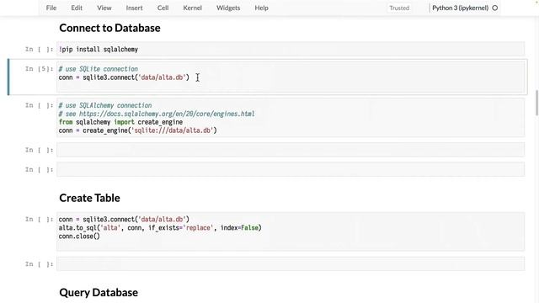Click the 'from sqlalchemy import create_engine' line
Image resolution: width=539 pixels, height=303 pixels.
click(120, 122)
